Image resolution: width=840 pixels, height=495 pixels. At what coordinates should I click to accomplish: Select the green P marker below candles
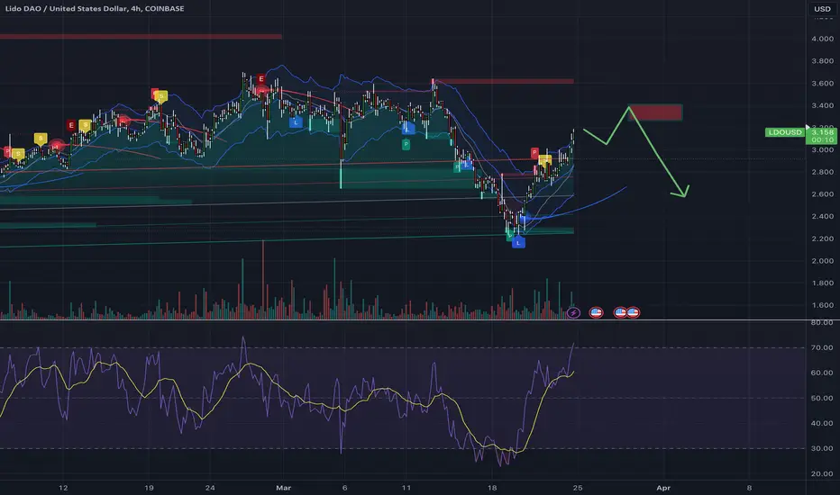tap(406, 145)
